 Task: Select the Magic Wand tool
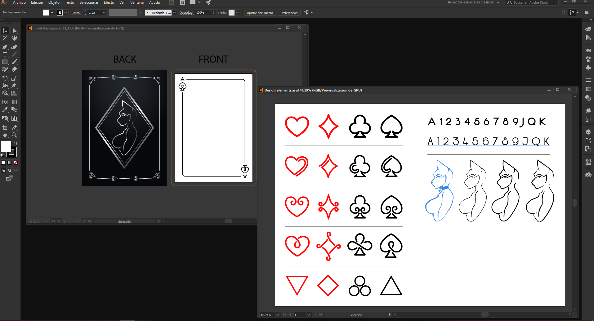(x=5, y=38)
